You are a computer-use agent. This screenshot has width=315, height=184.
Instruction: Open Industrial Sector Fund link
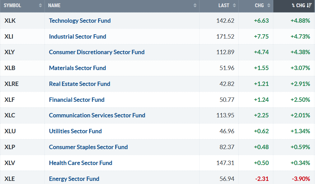tap(78, 36)
